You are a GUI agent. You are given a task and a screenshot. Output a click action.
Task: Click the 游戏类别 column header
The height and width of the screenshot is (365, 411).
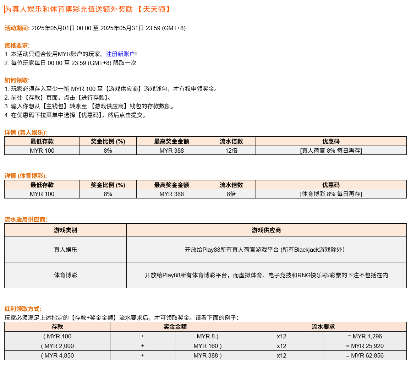point(65,230)
